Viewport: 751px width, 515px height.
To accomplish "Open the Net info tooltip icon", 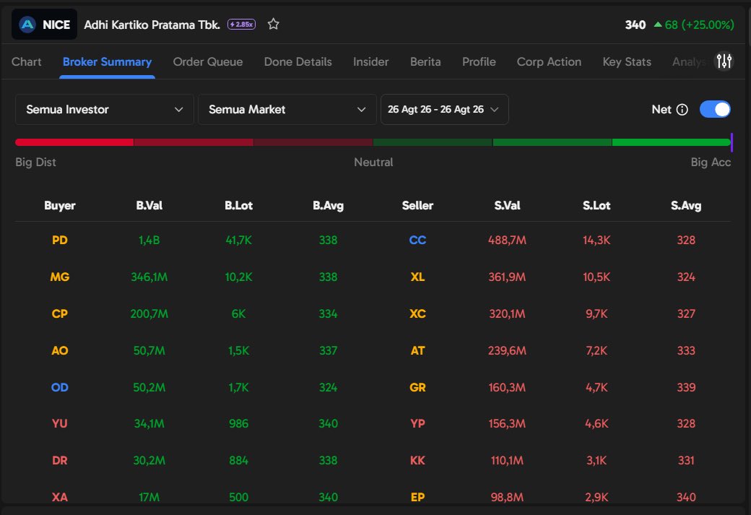I will pos(682,110).
